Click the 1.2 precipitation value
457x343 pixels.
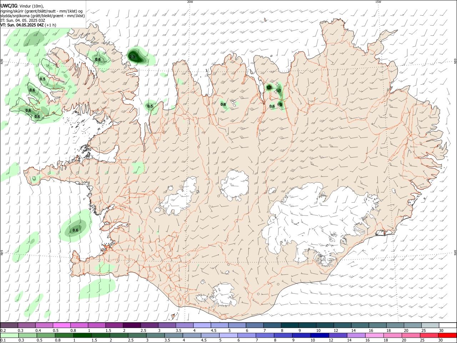pos(280,105)
